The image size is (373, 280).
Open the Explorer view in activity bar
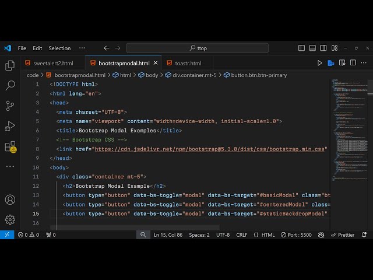click(x=10, y=65)
